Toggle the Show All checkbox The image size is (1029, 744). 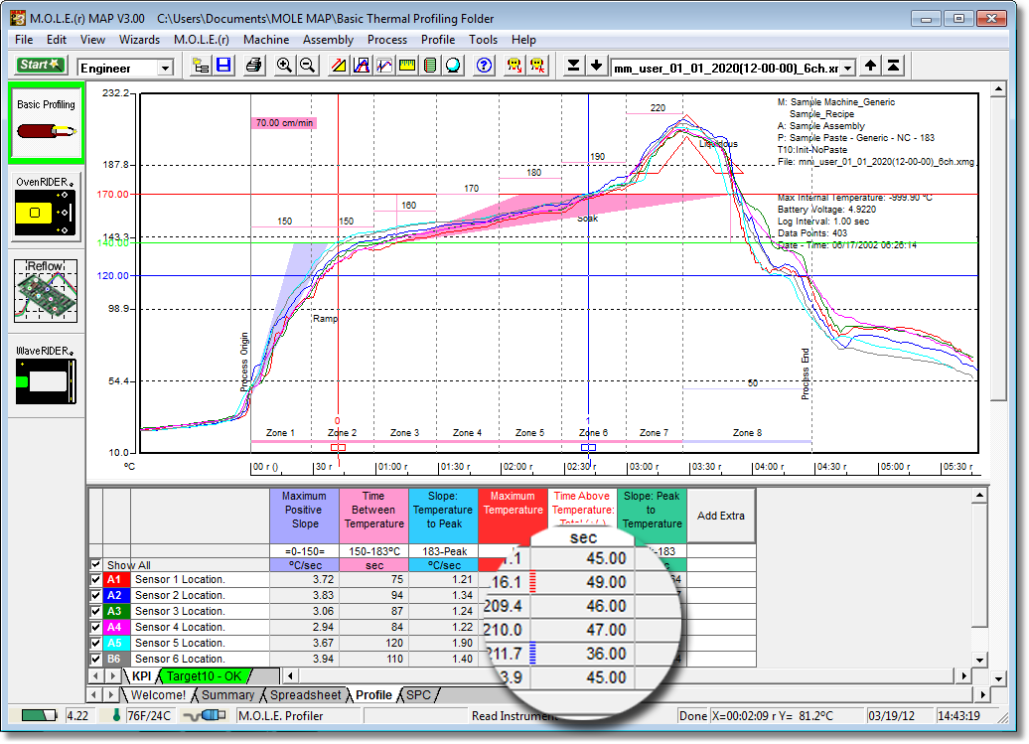[95, 565]
